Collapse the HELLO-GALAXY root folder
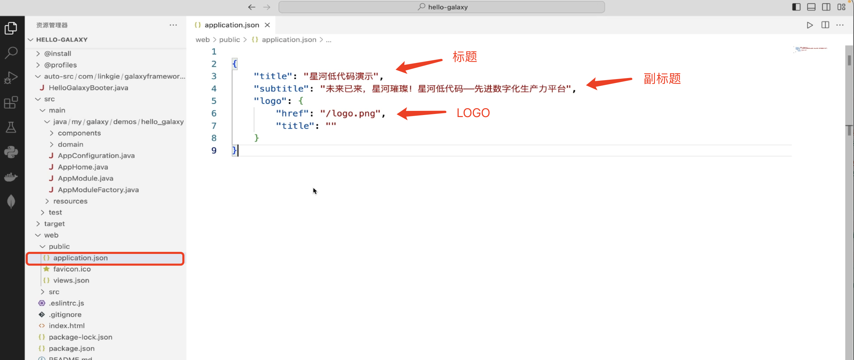The width and height of the screenshot is (854, 360). [106, 40]
